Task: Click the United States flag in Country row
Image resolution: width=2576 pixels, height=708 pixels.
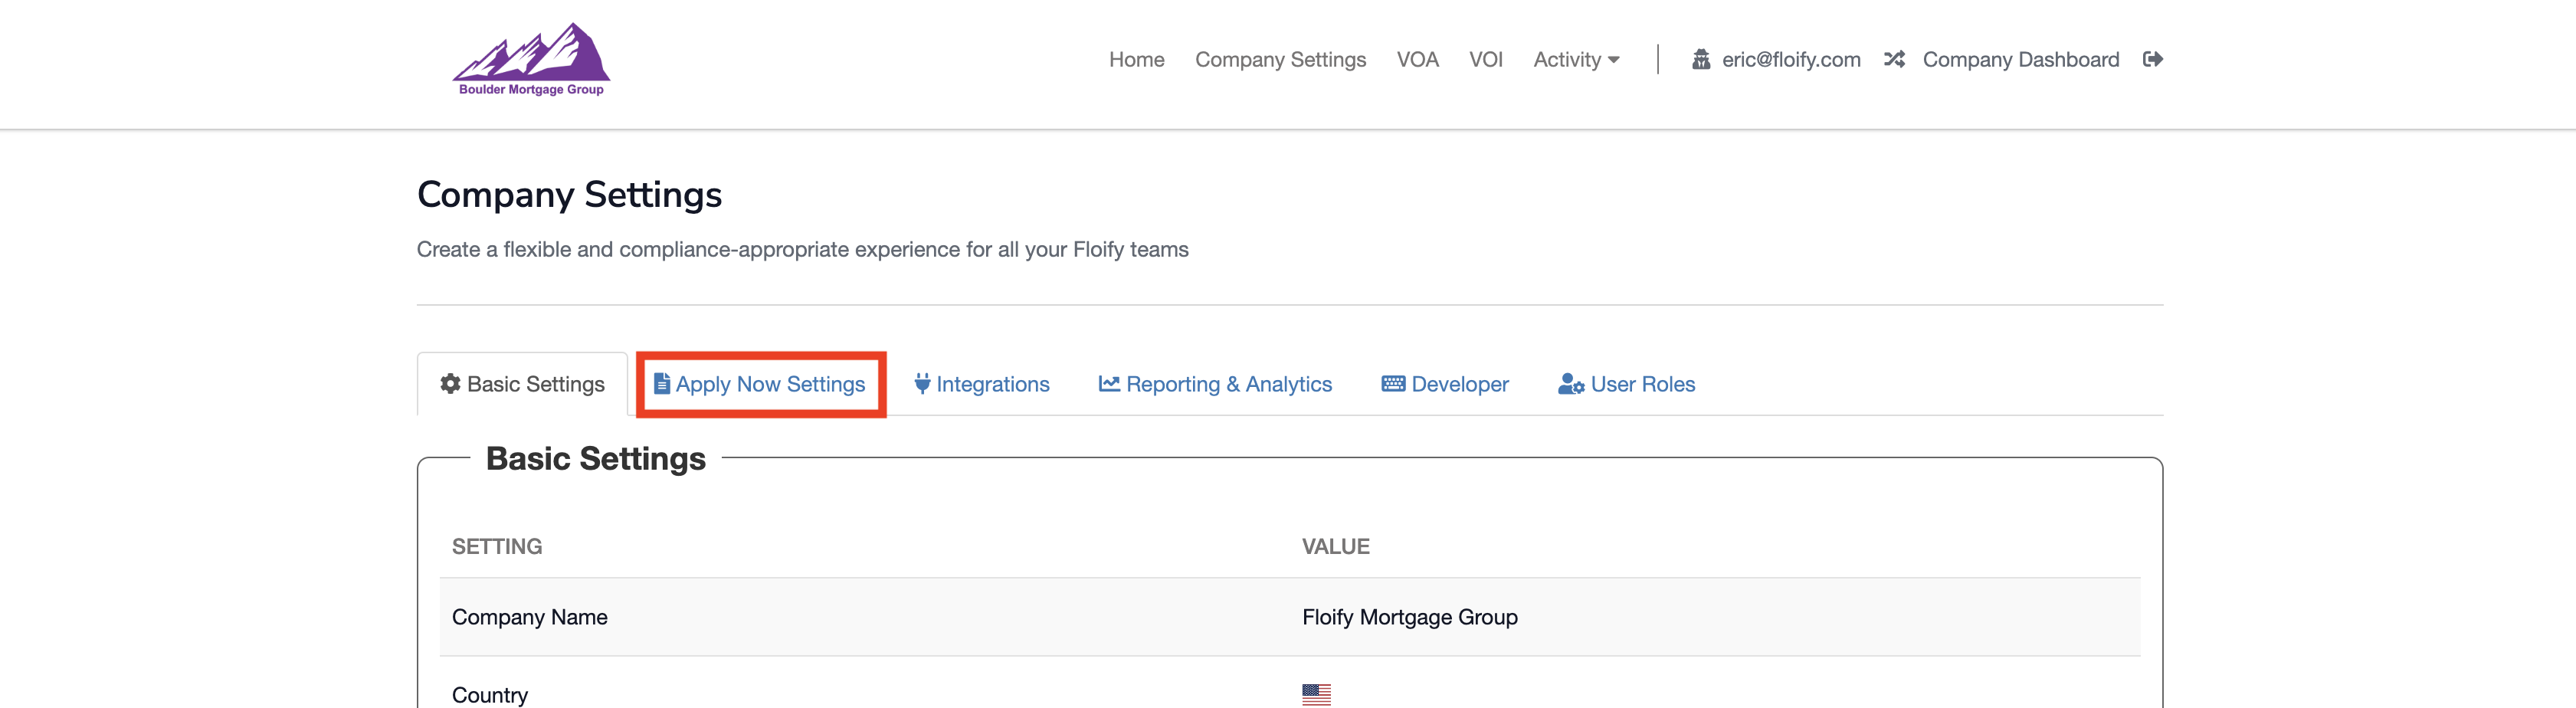Action: (1316, 694)
